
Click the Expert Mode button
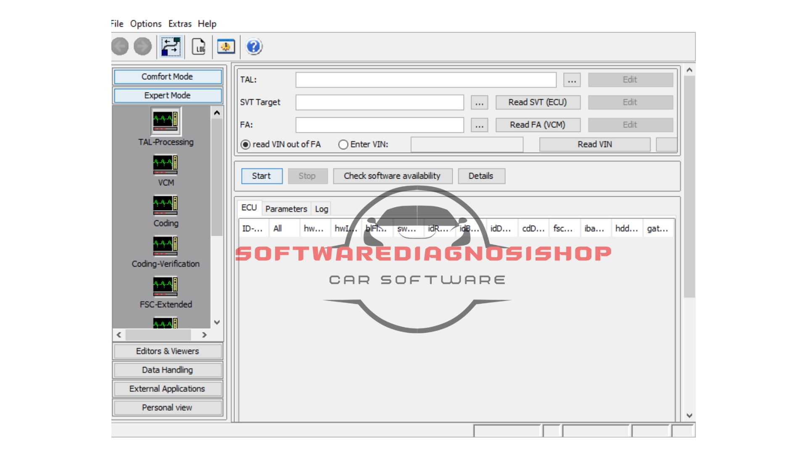coord(168,95)
